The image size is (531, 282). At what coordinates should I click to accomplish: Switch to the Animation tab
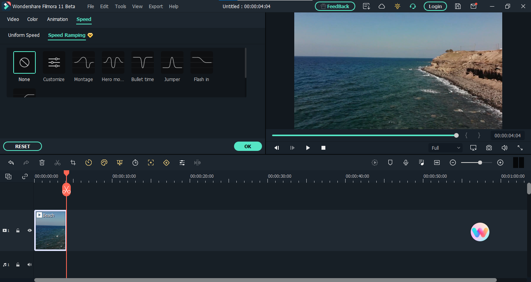tap(58, 19)
